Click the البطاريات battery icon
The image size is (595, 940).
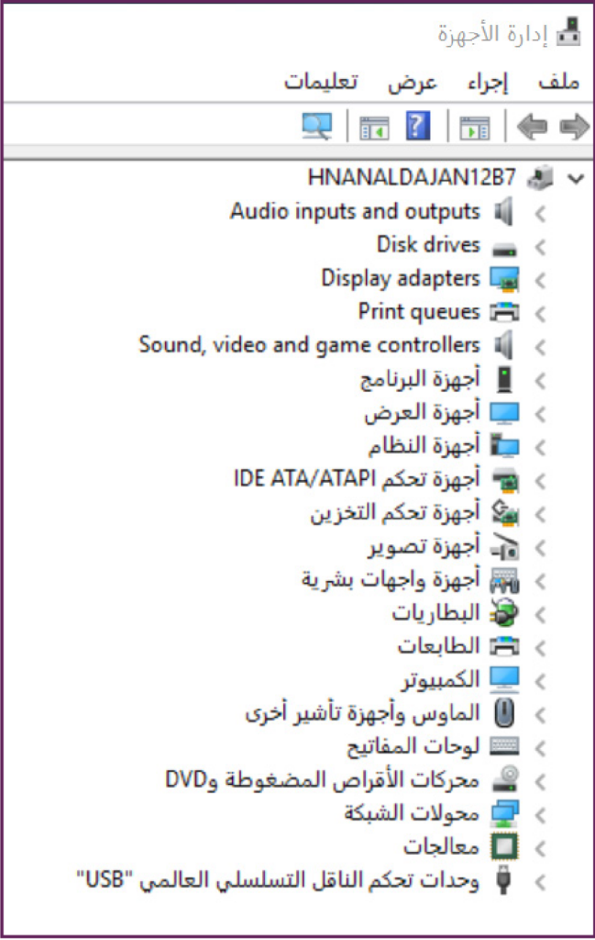point(504,612)
